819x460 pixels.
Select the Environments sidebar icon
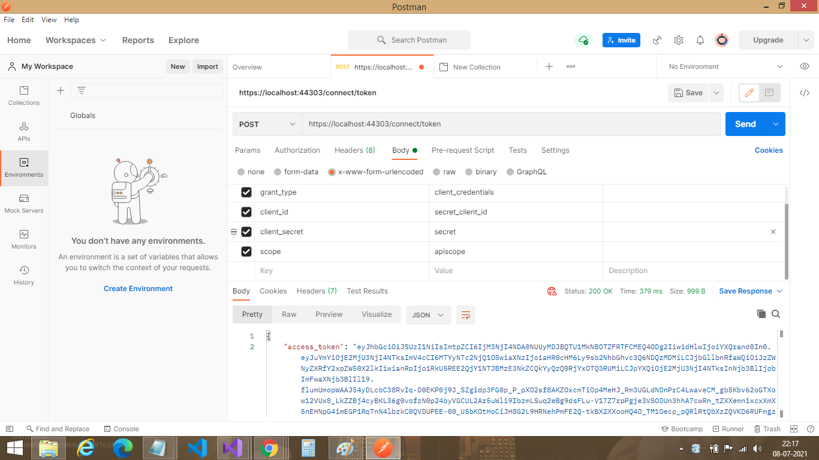(x=24, y=168)
